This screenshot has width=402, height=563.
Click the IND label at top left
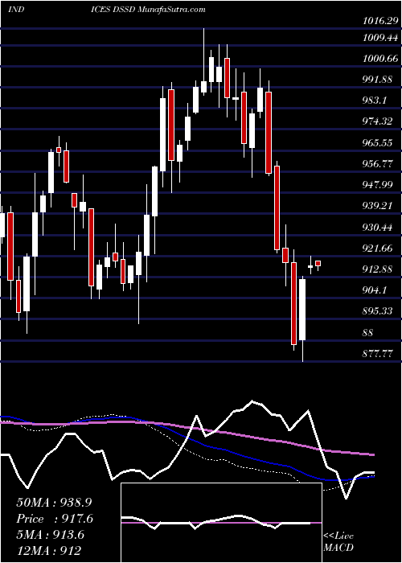pyautogui.click(x=16, y=10)
